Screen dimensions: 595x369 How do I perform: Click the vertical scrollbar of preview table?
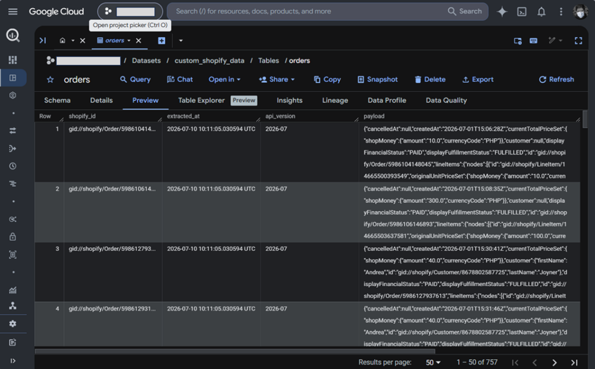click(x=585, y=120)
